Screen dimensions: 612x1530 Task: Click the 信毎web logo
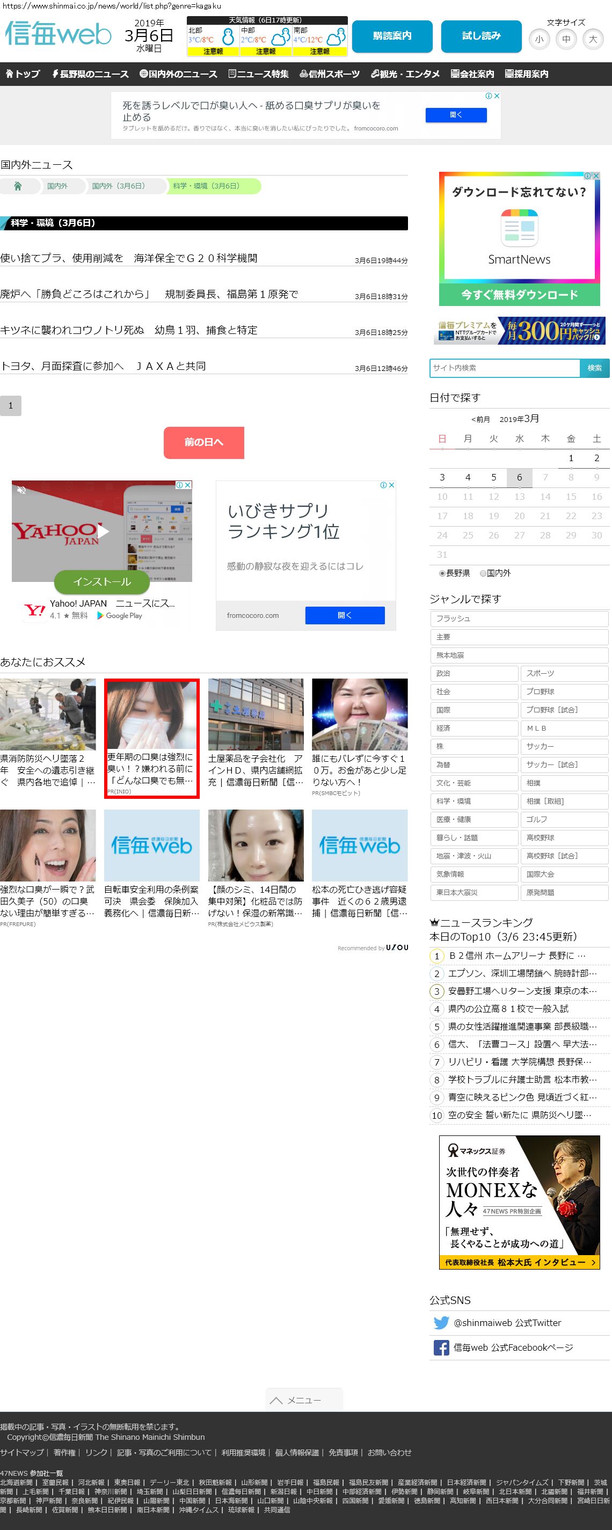click(x=58, y=34)
